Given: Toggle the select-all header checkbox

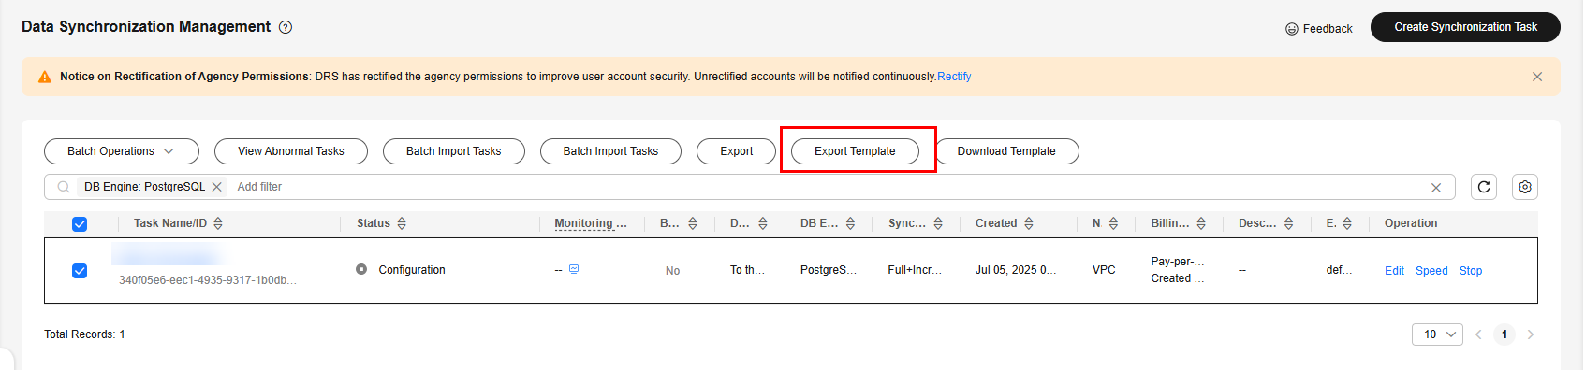Looking at the screenshot, I should pos(80,224).
